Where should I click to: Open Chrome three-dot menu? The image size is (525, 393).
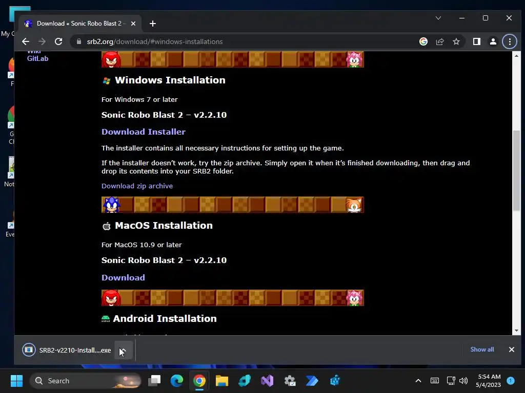click(x=510, y=41)
